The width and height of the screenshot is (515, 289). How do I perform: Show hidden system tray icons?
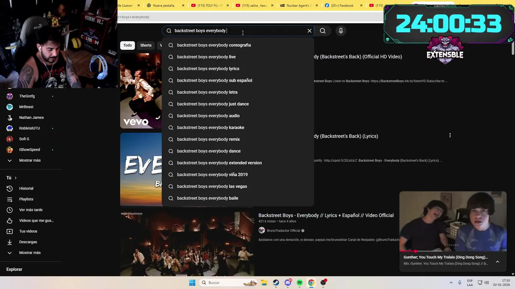451,283
